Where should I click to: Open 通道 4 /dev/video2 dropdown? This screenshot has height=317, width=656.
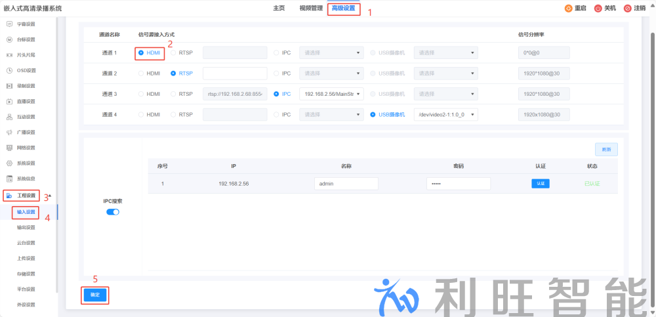(x=446, y=114)
